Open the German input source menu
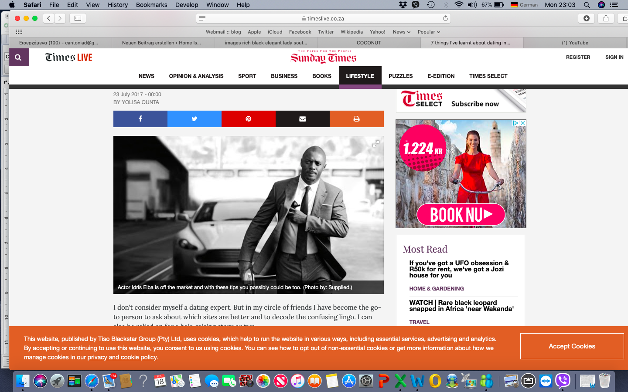This screenshot has height=392, width=628. pyautogui.click(x=524, y=5)
